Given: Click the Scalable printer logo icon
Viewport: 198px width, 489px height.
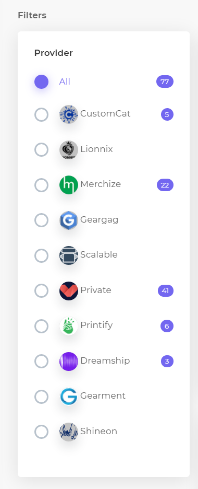Looking at the screenshot, I should 69,255.
